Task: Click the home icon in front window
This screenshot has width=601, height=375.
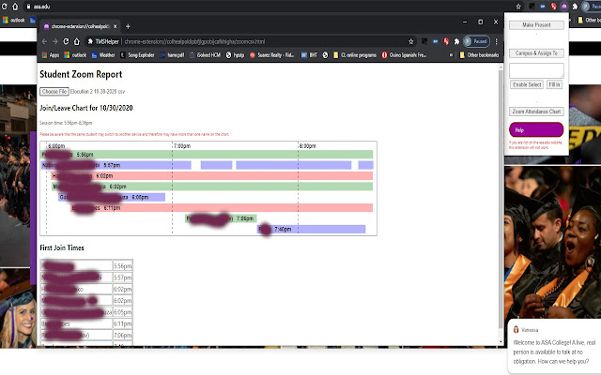Action: click(x=77, y=41)
